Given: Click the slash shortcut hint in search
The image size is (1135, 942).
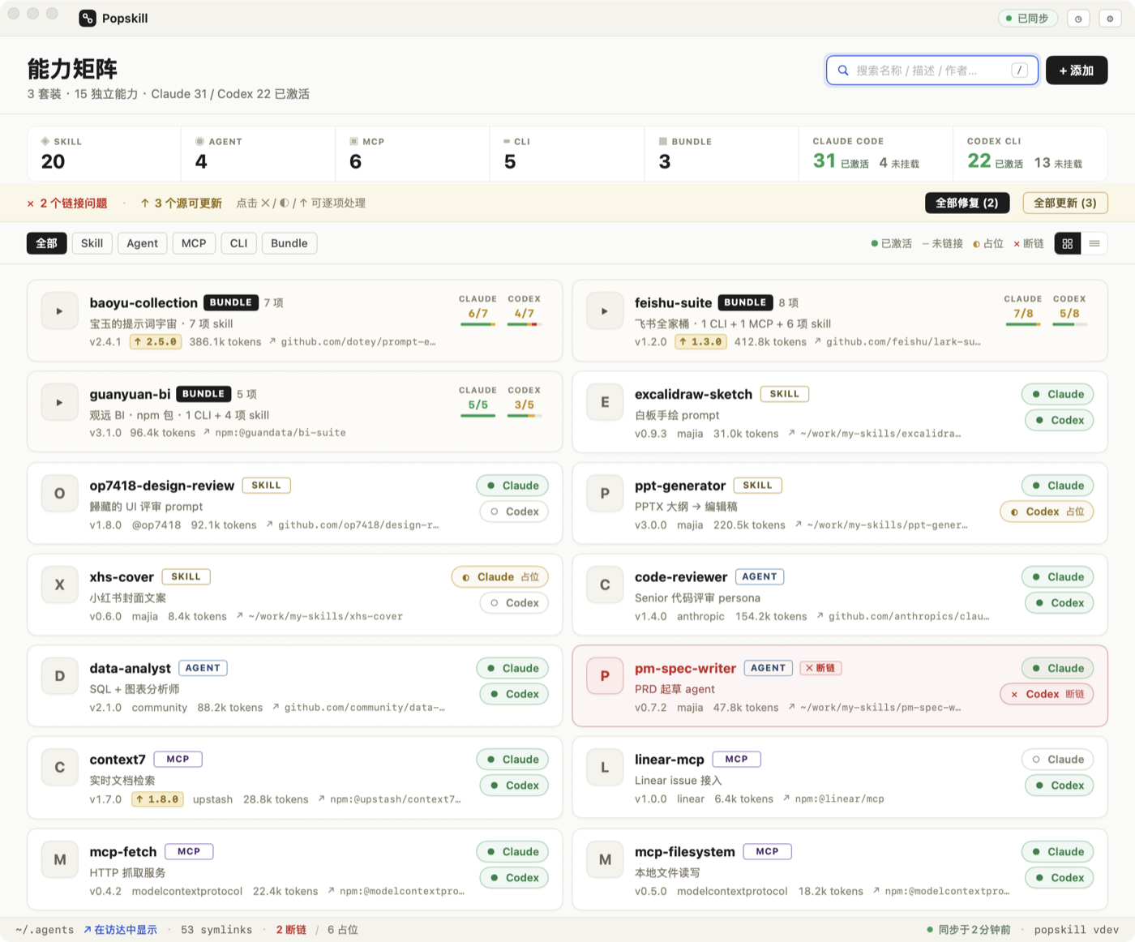Looking at the screenshot, I should tap(1020, 71).
